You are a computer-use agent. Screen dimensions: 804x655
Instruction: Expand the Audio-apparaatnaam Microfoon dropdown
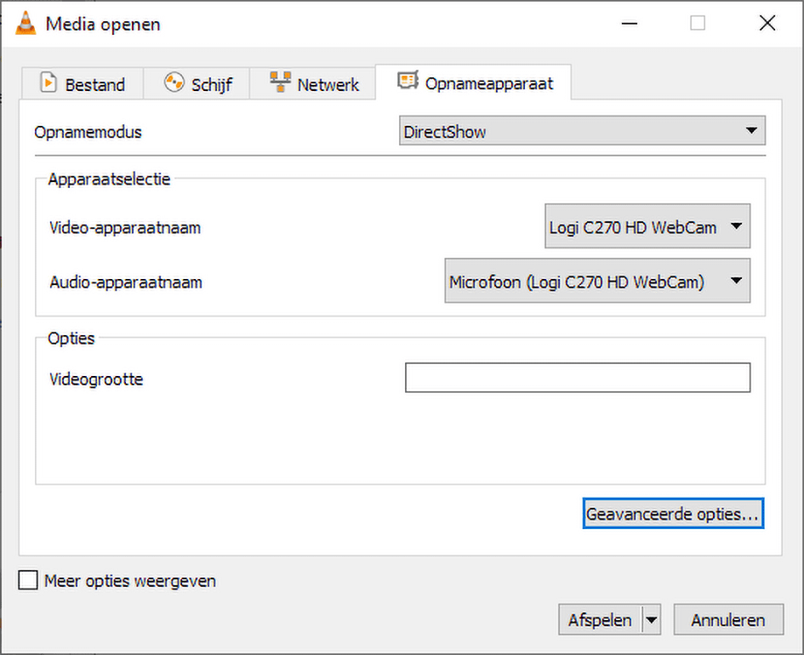point(597,282)
